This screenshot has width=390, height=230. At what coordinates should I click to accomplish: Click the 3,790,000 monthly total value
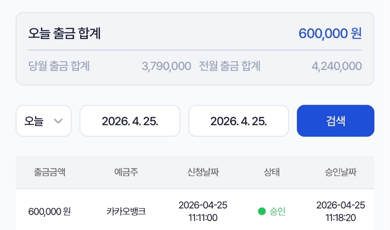pos(166,66)
